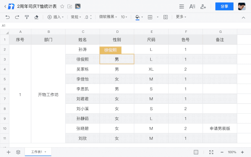Viewport: 251px width, 157px height.
Task: Add a new sheet with plus icon
Action: click(9, 152)
